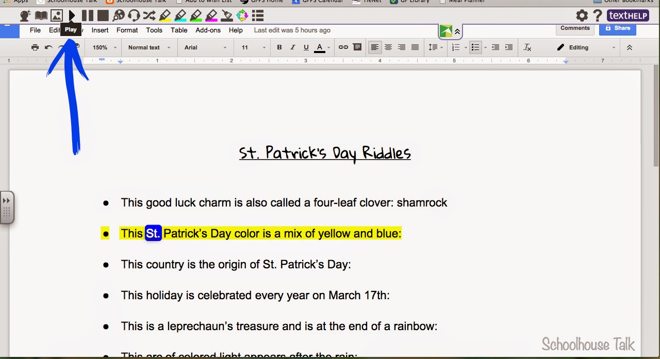Click the Undo arrow icon
The width and height of the screenshot is (660, 359).
48,47
